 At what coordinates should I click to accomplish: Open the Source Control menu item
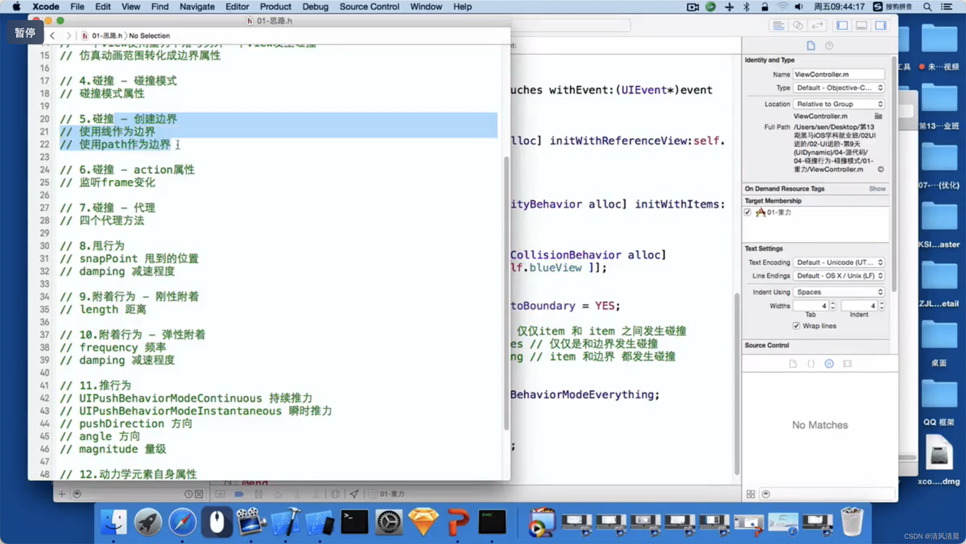pyautogui.click(x=369, y=6)
